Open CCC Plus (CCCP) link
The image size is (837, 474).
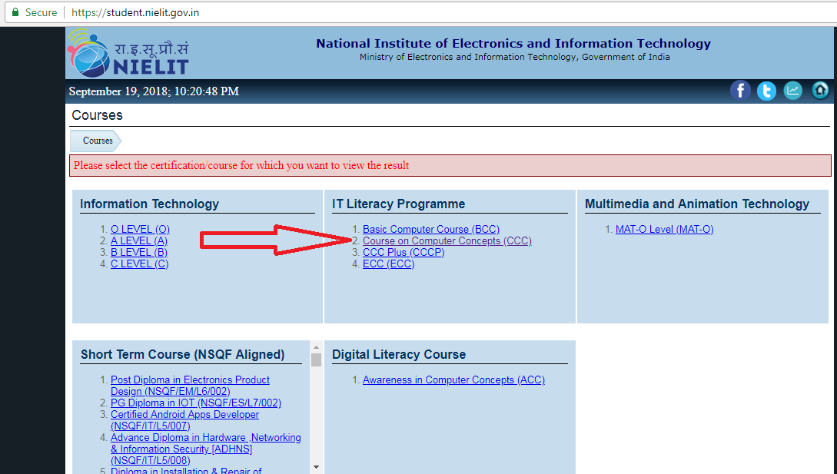tap(403, 253)
